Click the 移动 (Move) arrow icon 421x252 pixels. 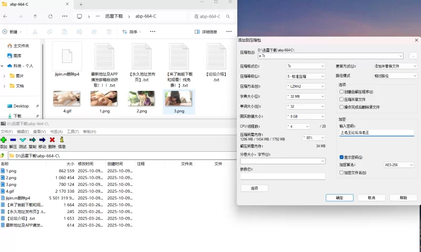[x=42, y=140]
